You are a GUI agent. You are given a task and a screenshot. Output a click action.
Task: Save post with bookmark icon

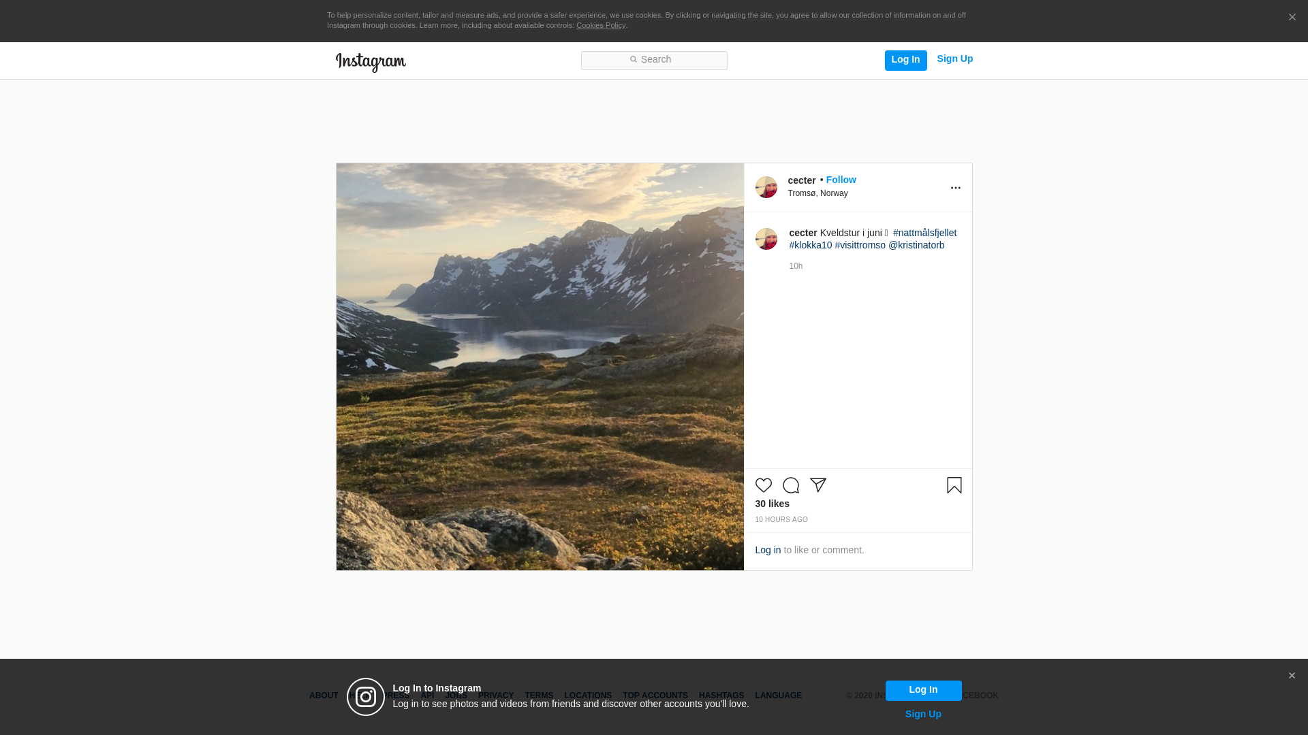pos(954,485)
